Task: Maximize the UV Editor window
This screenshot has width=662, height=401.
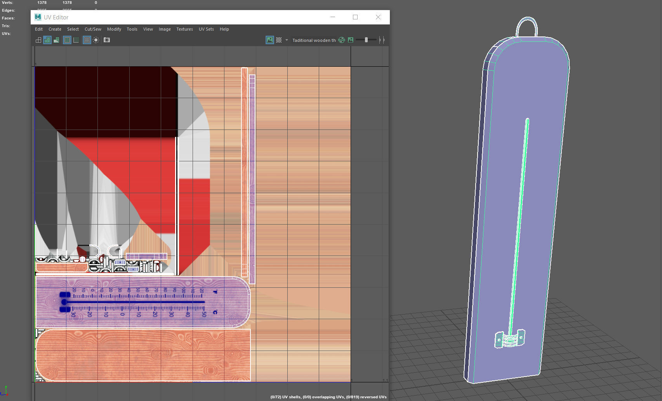Action: [355, 17]
